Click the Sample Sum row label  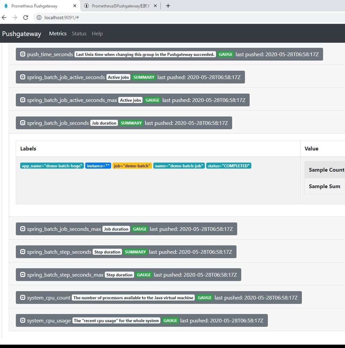pos(324,186)
